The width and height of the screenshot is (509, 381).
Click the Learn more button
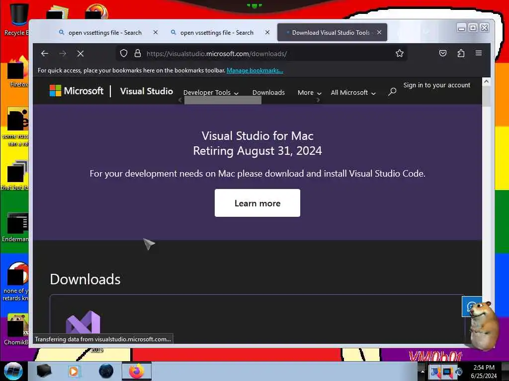pyautogui.click(x=257, y=203)
